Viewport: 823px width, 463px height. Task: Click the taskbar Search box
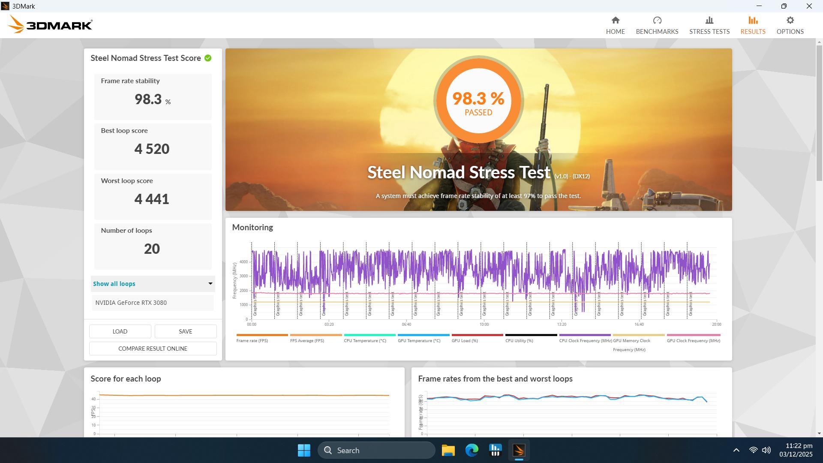click(x=376, y=450)
